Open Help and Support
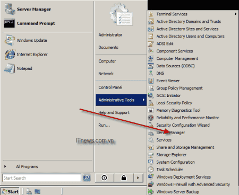This screenshot has height=195, width=239. pyautogui.click(x=114, y=112)
